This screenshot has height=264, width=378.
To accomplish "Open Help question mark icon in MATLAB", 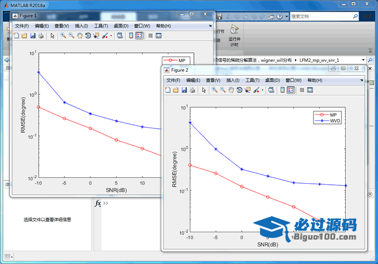I will pos(279,16).
